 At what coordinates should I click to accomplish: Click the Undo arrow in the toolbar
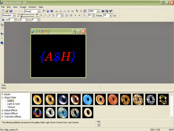tap(16, 11)
